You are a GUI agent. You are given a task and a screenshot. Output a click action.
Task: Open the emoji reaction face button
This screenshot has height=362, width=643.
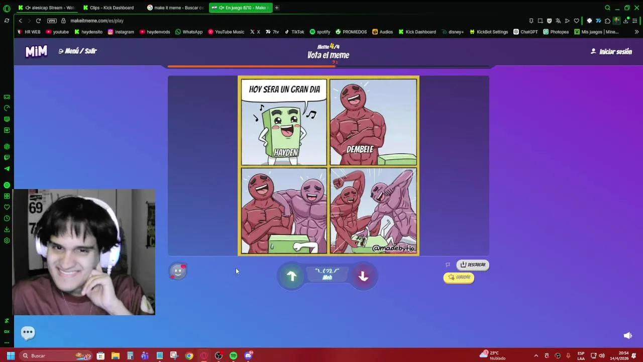click(178, 271)
